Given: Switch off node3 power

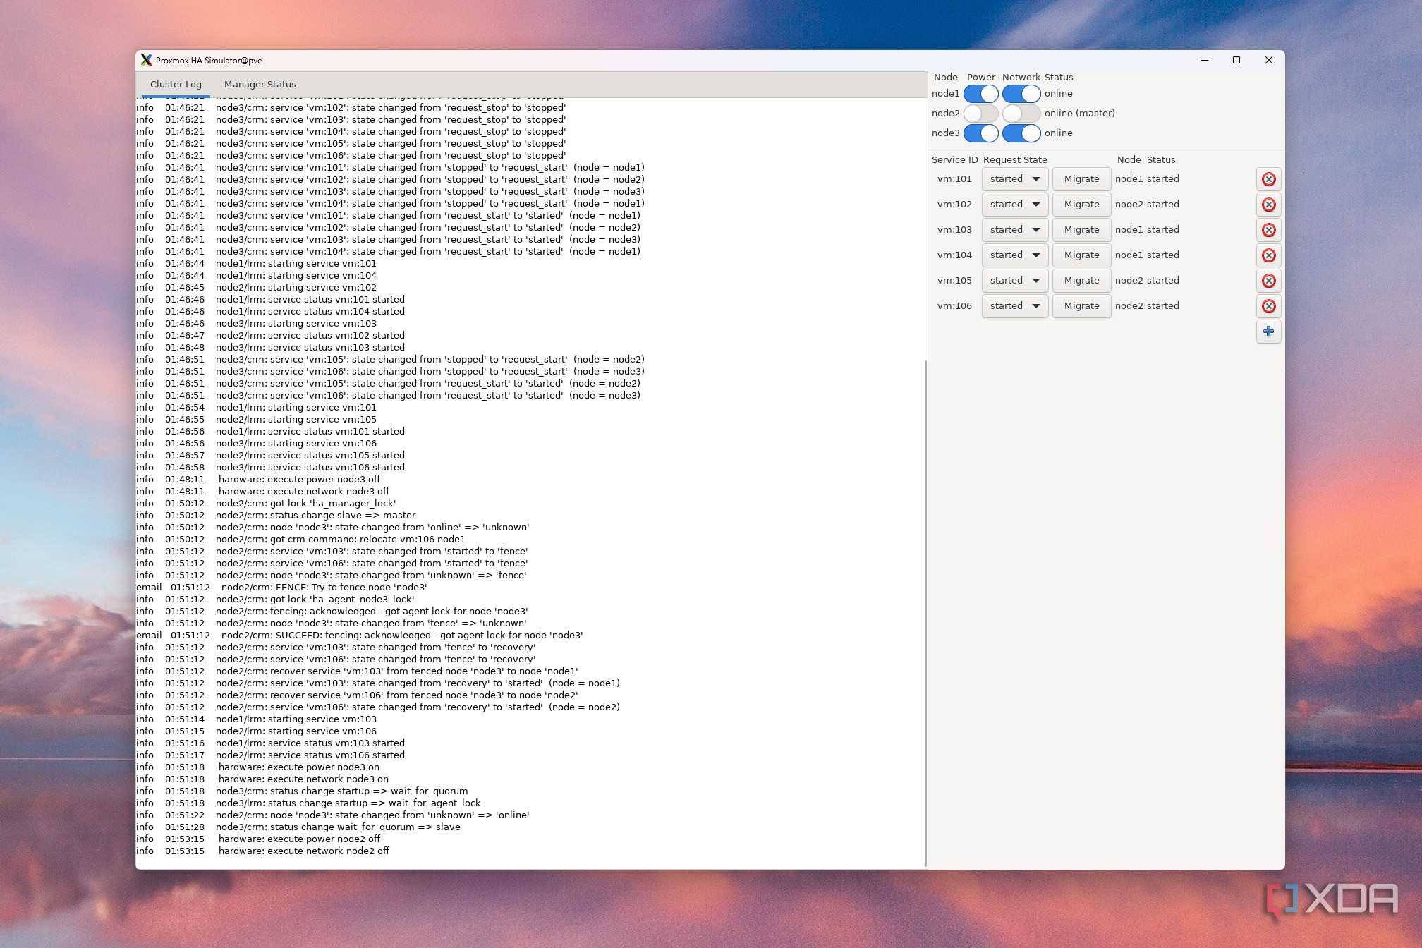Looking at the screenshot, I should point(980,133).
